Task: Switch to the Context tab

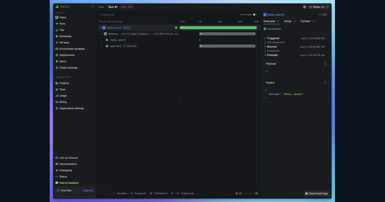Action: coord(308,21)
